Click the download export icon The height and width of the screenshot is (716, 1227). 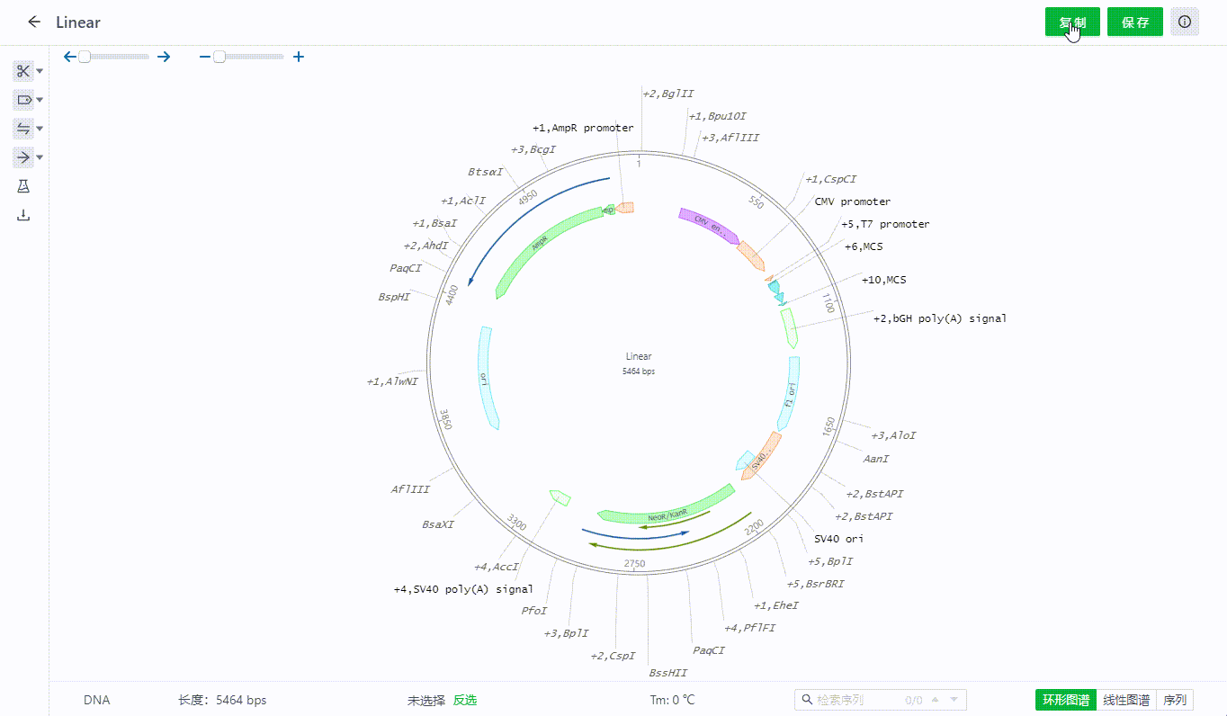[x=23, y=215]
